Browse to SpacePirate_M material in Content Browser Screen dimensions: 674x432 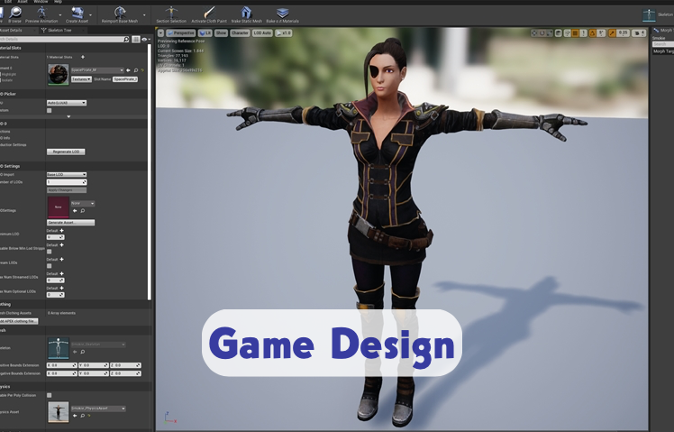[x=136, y=70]
